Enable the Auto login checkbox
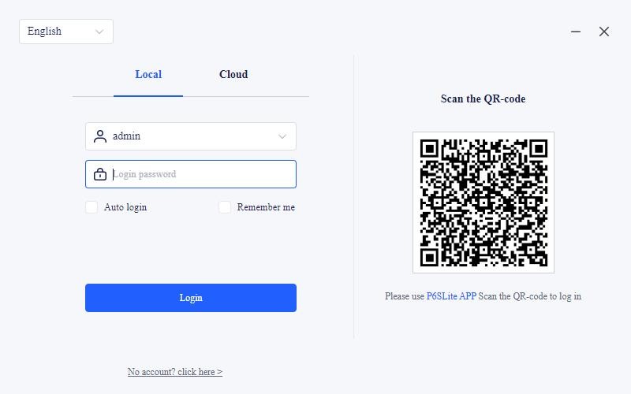Viewport: 631px width, 394px height. click(x=91, y=207)
